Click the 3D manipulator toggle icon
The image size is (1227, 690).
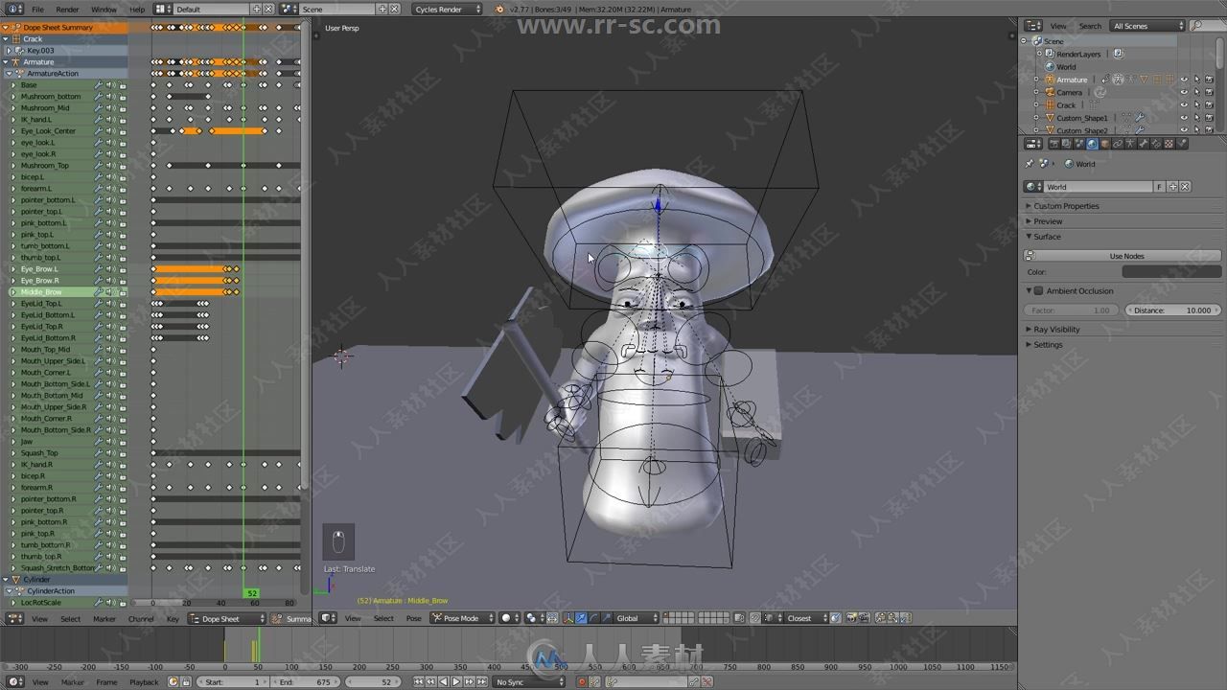[x=567, y=618]
